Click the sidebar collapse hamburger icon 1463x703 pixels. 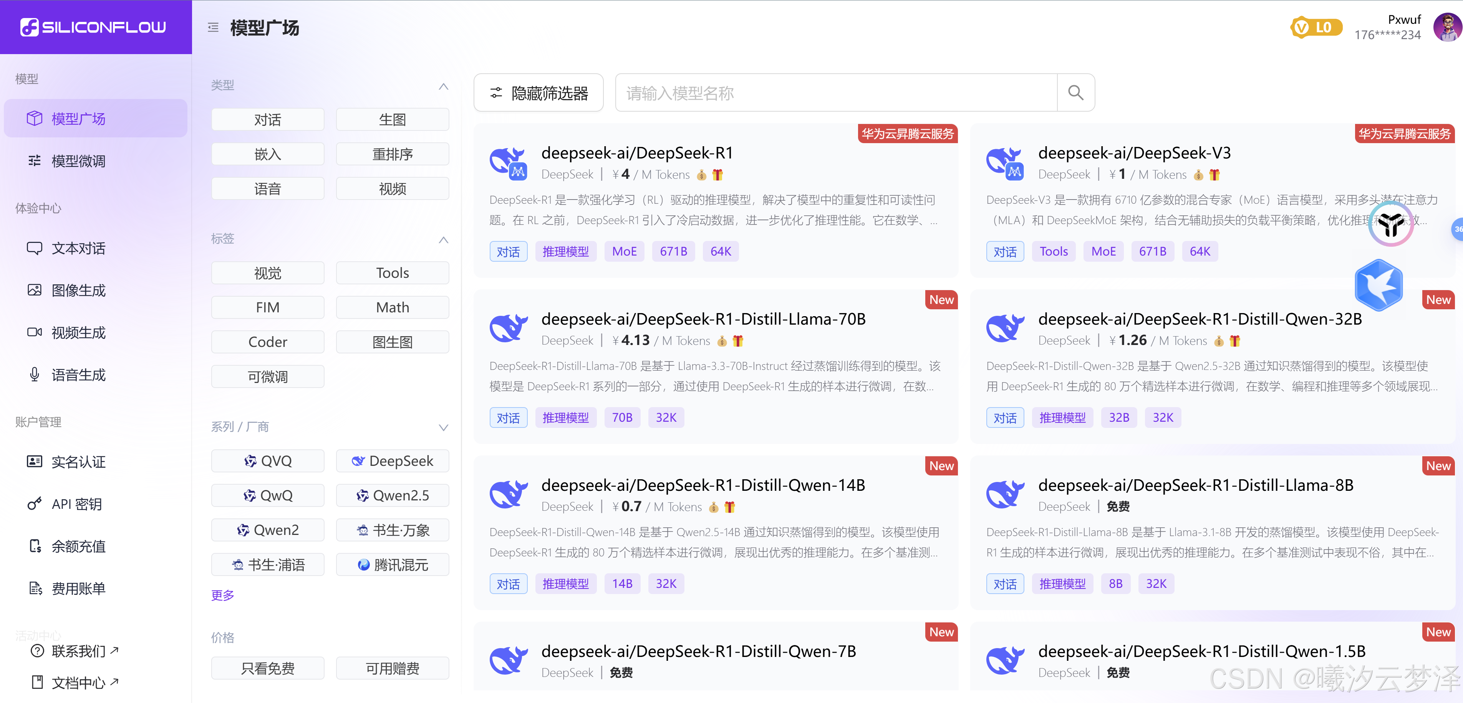coord(213,27)
